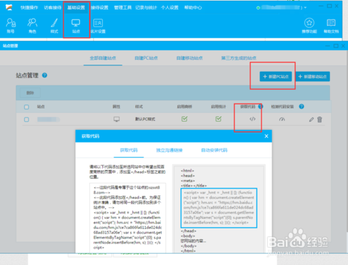Click the code install check gauge icon
348x265 pixels.
(282, 119)
